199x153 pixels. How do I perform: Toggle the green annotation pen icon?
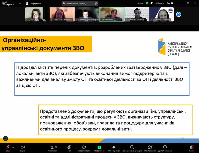coord(6,138)
